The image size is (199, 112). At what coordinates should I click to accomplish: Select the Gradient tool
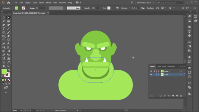pos(8,51)
